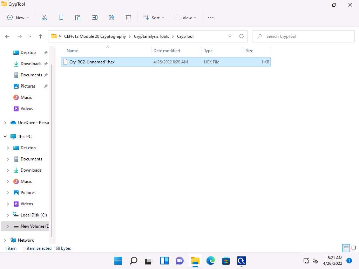Viewport: 359px width, 269px height.
Task: Click the Delete trash icon
Action: coord(128,18)
